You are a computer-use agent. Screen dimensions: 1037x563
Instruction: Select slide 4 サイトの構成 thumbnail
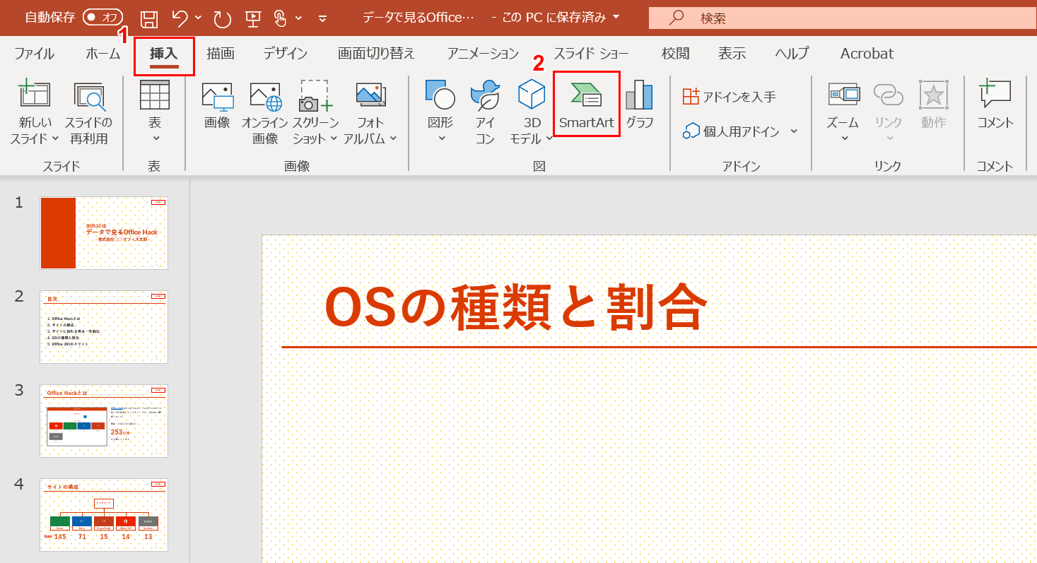click(x=104, y=514)
